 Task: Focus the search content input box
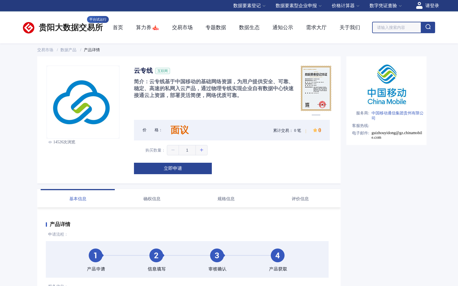(x=397, y=27)
